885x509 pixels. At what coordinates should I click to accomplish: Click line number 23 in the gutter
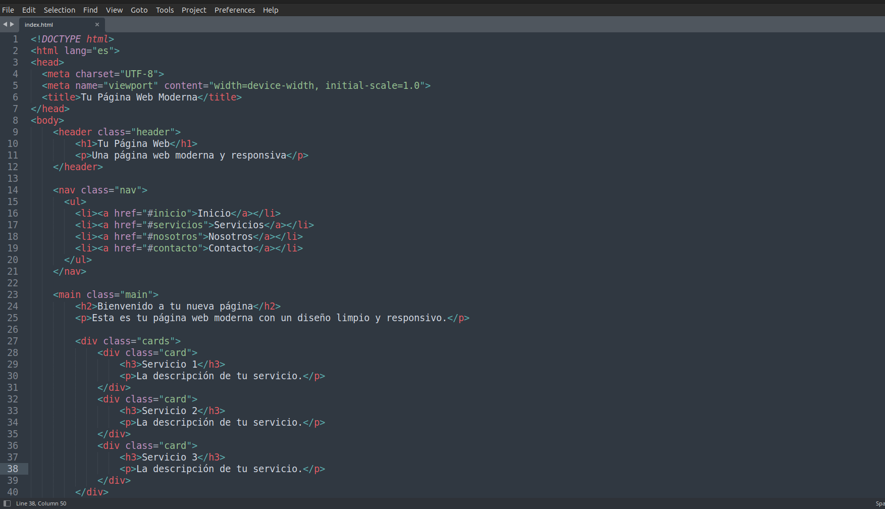(13, 294)
